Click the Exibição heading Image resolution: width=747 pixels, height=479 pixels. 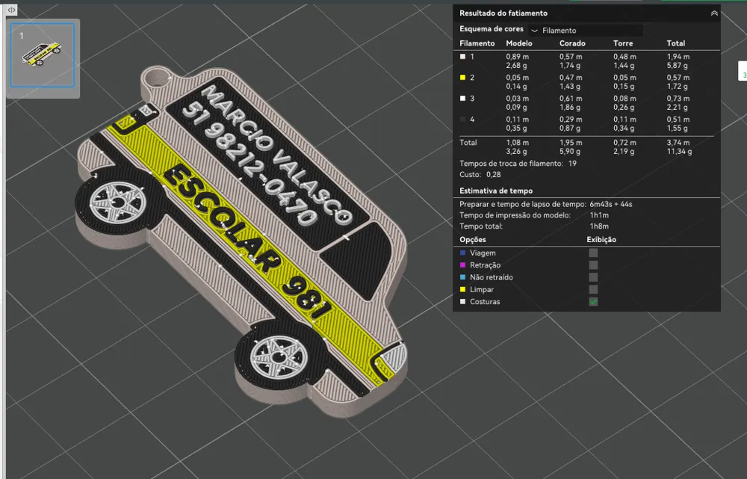tap(601, 240)
